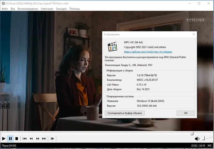214x149 pixels.
Task: Maximize the player window
Action: 199,3
